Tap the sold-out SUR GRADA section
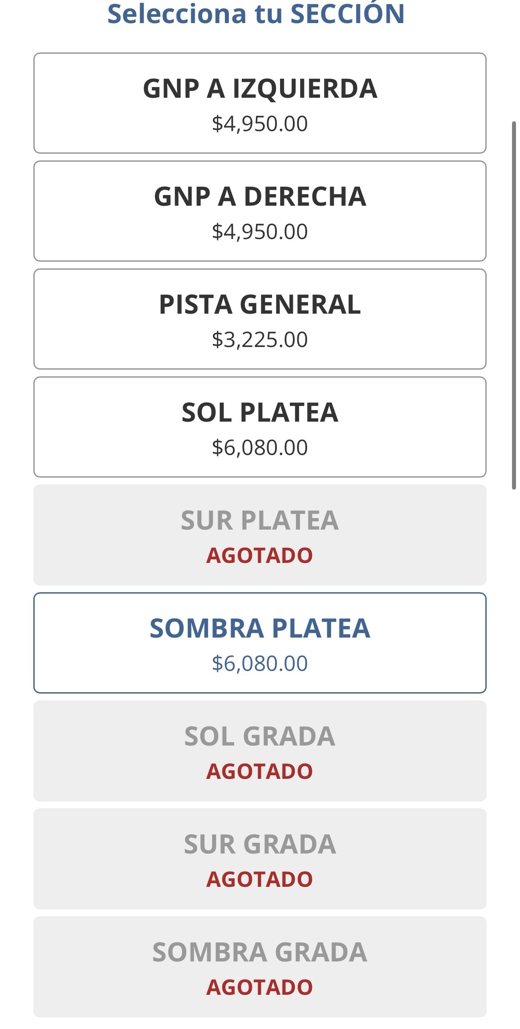This screenshot has height=1029, width=520. (x=260, y=845)
